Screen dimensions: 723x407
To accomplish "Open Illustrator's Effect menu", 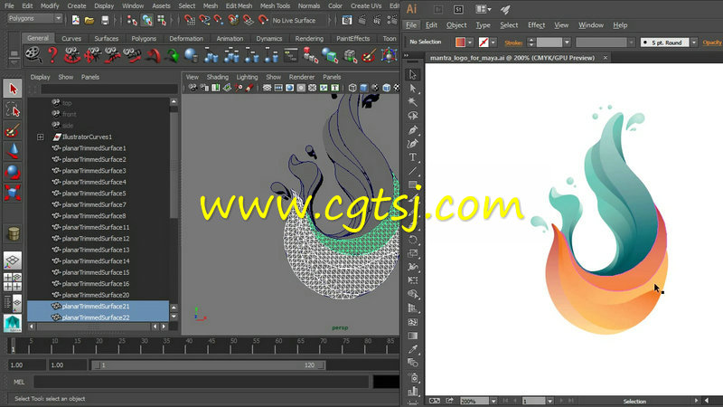I will 536,25.
